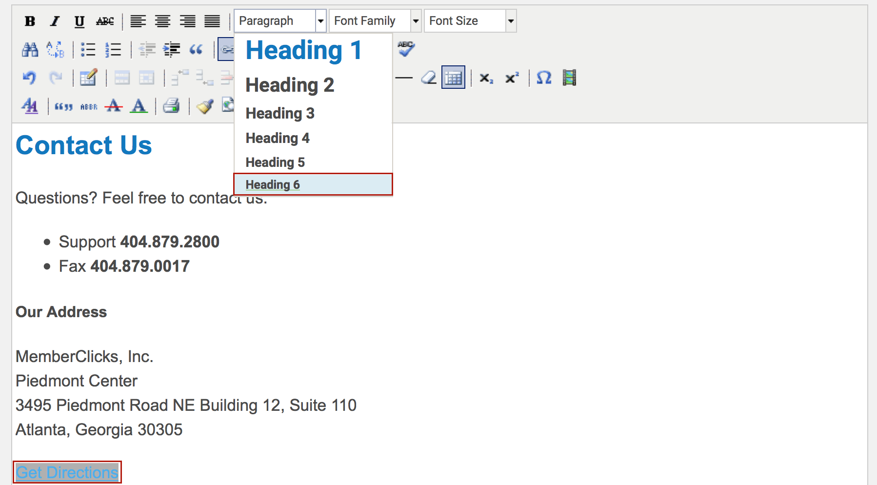
Task: Click the Contact Us heading text
Action: click(84, 145)
